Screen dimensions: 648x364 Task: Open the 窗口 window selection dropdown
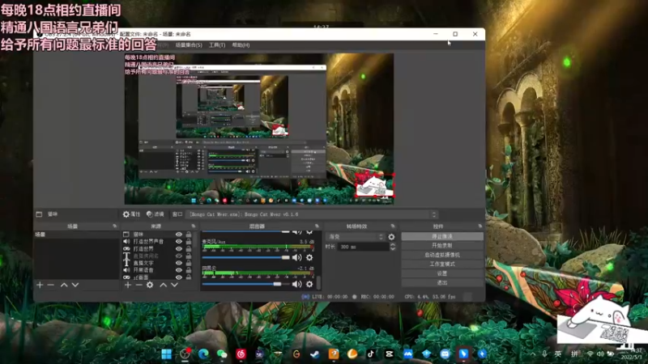[x=313, y=214]
